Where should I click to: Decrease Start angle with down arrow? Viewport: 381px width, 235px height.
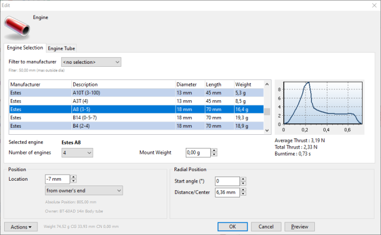coord(243,183)
